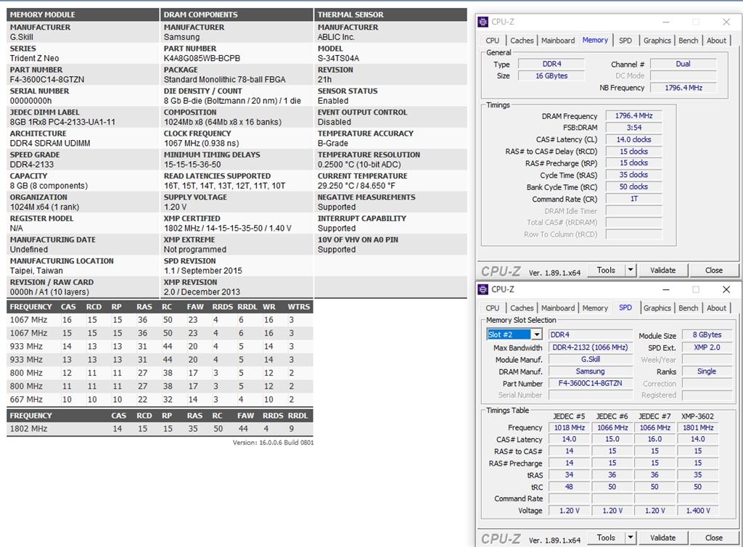Click the Module Size 8 GBytes field
The image size is (743, 547).
tap(707, 335)
